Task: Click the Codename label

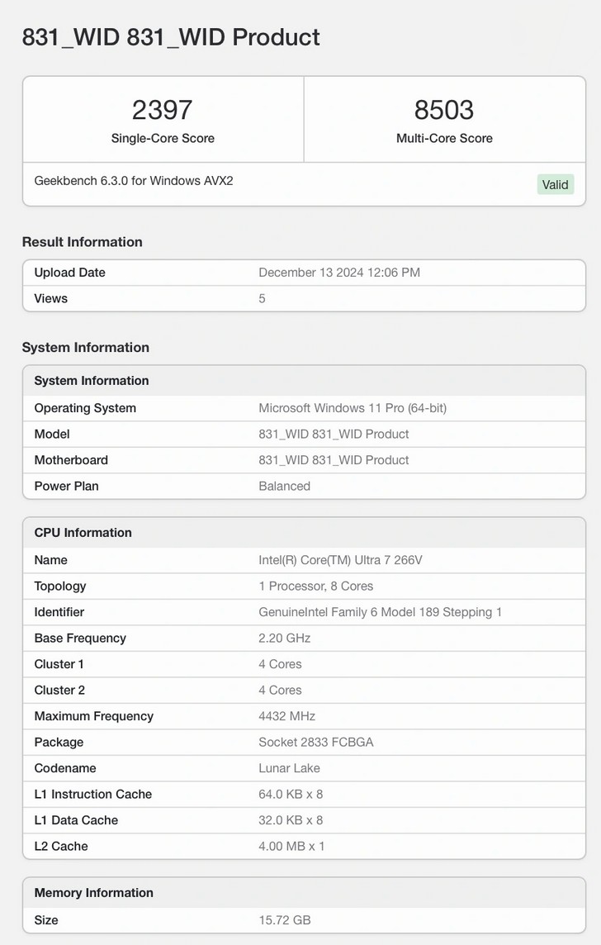Action: pyautogui.click(x=65, y=768)
